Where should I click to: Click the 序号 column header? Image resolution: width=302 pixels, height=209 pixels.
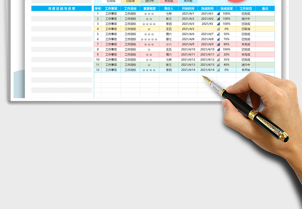coord(98,8)
